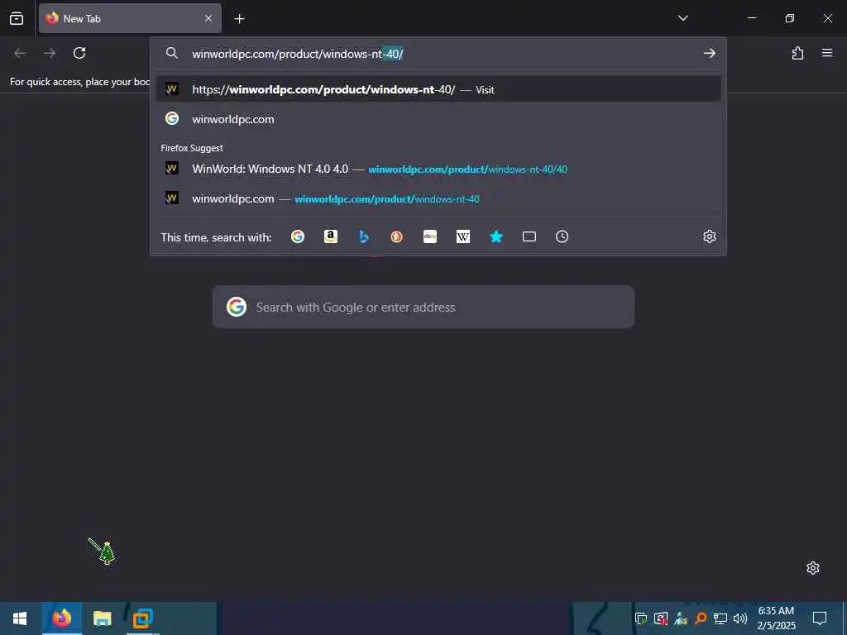Search this time with Amazon

[331, 236]
